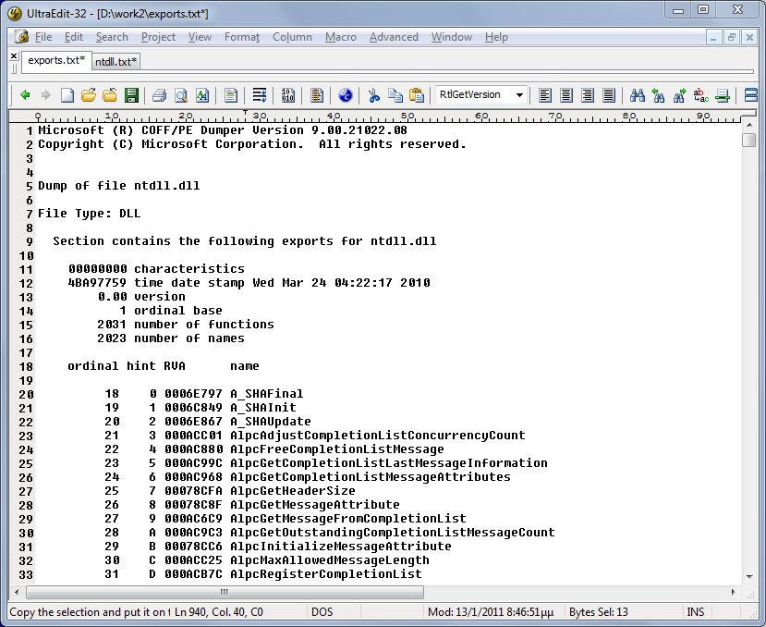Click the second folder icon to close file

pos(109,95)
